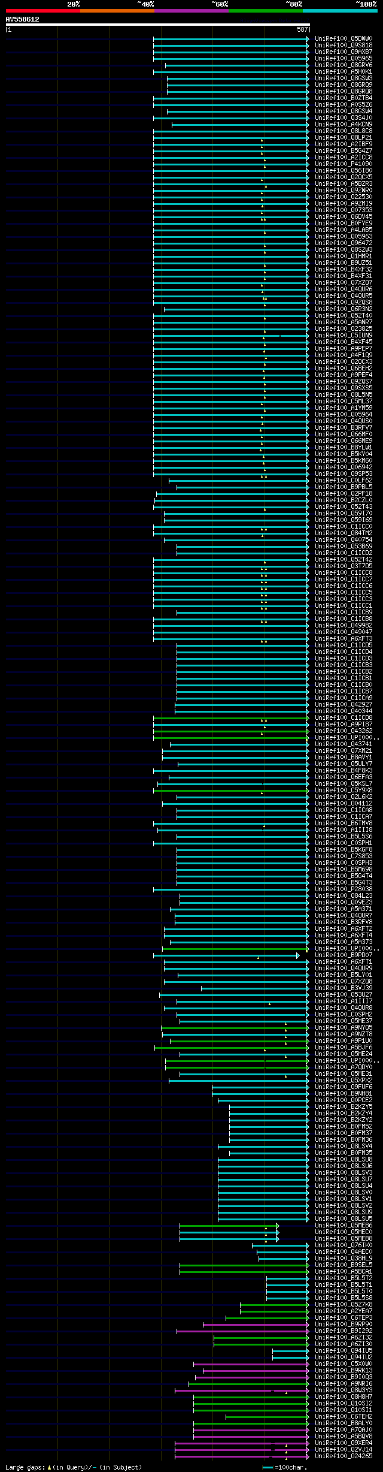Viewport: 383px width, 1472px height.
Task: Select the label UniRef100_C1ICD8
Action: 344,718
